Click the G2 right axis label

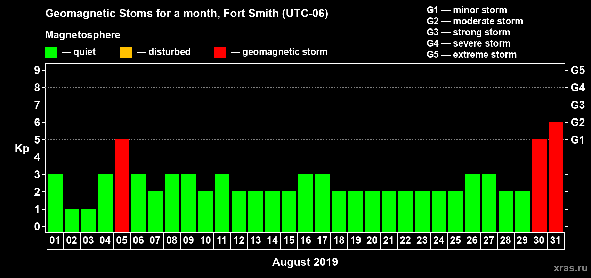point(578,122)
